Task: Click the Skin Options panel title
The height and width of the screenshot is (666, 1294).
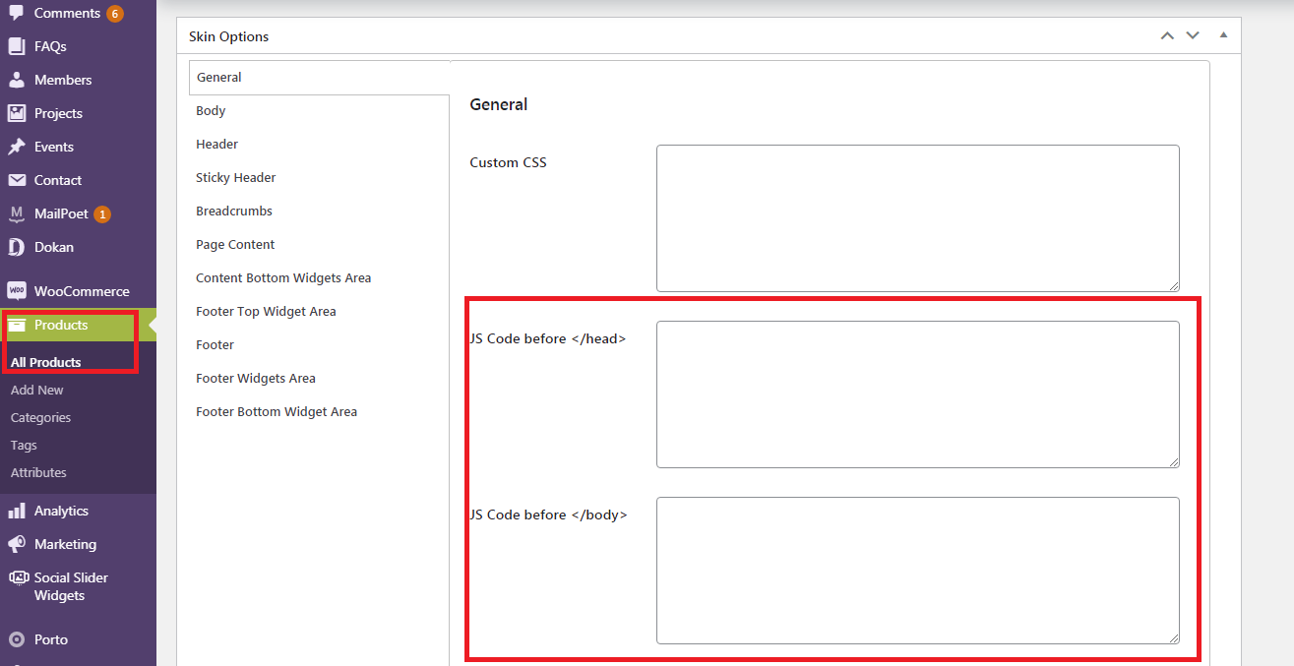Action: coord(228,36)
